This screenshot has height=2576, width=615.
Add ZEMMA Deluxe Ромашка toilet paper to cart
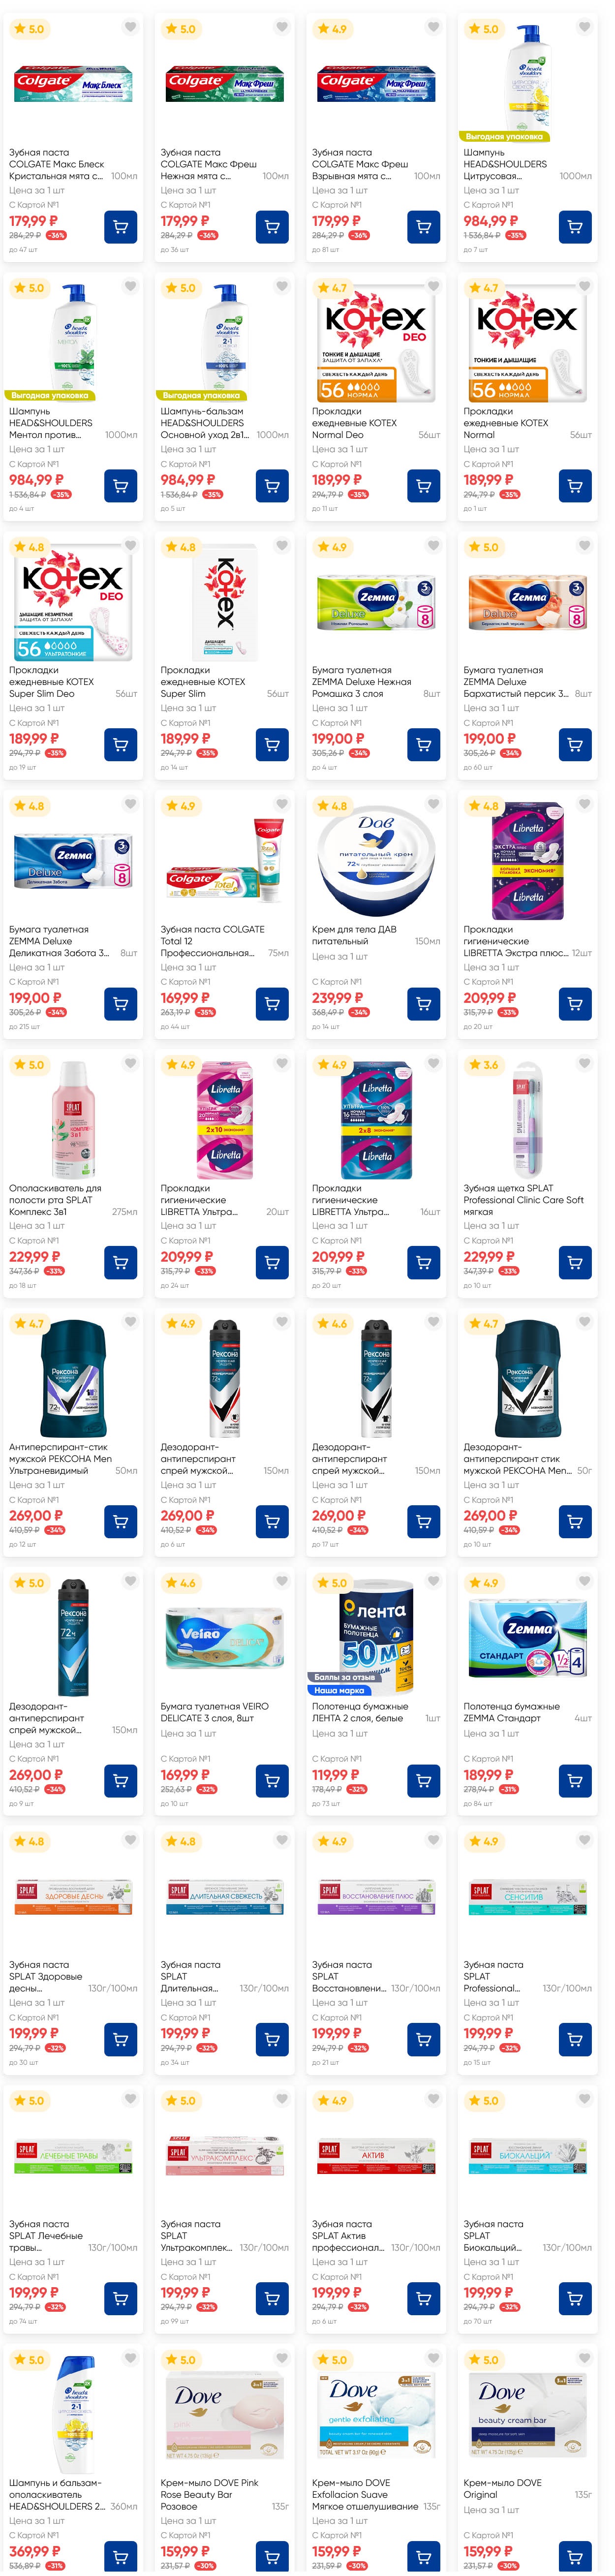click(x=424, y=745)
